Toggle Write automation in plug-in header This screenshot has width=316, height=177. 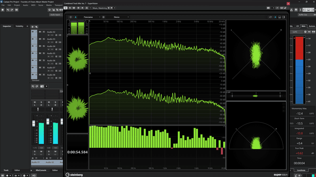point(74,8)
